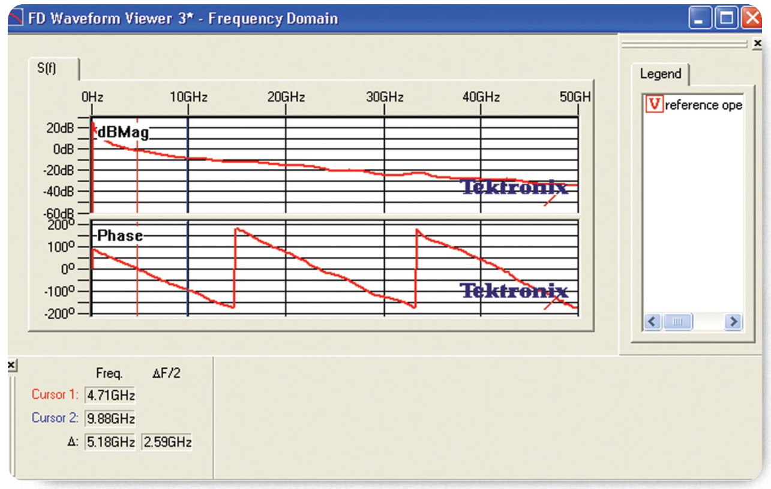Click the legend horizontal scrollbar thumb
The height and width of the screenshot is (489, 771).
tap(678, 322)
